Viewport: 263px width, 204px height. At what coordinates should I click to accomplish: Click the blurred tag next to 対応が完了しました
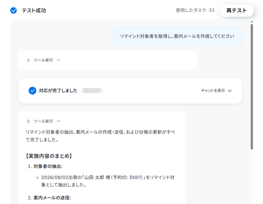pyautogui.click(x=92, y=91)
